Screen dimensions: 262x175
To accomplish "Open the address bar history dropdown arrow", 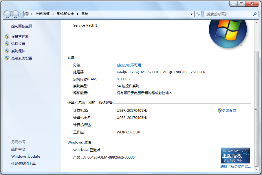I will (191, 14).
